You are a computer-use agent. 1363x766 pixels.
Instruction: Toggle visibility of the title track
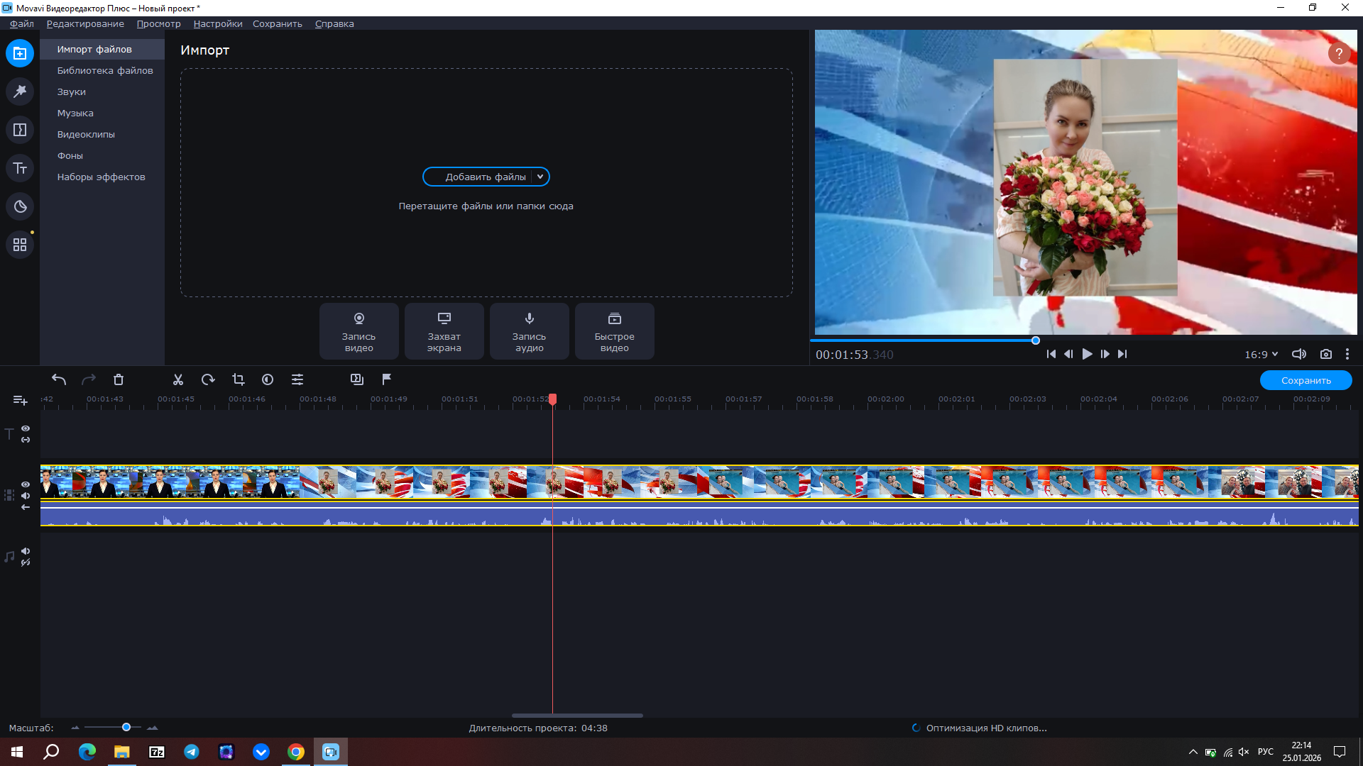(x=26, y=428)
